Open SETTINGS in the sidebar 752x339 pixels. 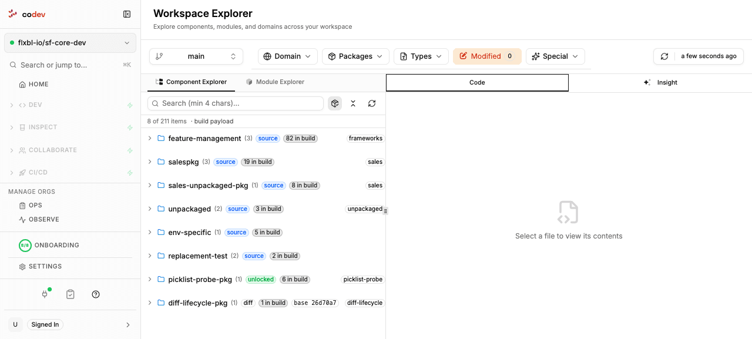40,267
